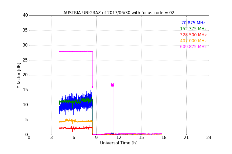
Task: Click the y-axis tick label 15
Action: (25, 90)
